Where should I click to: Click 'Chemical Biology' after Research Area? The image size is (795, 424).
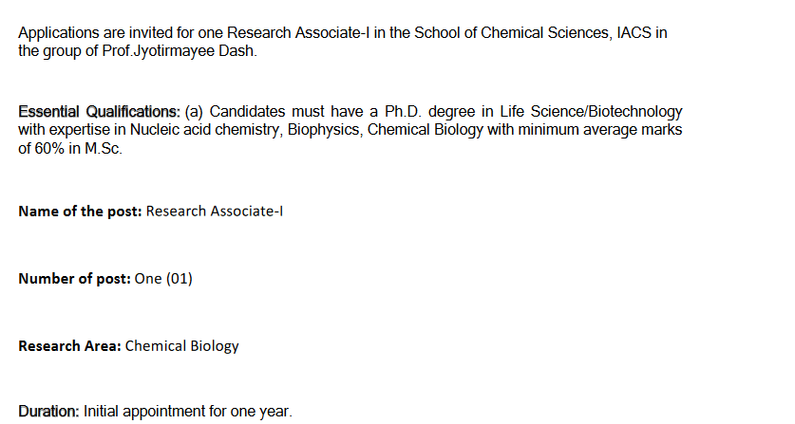point(182,346)
